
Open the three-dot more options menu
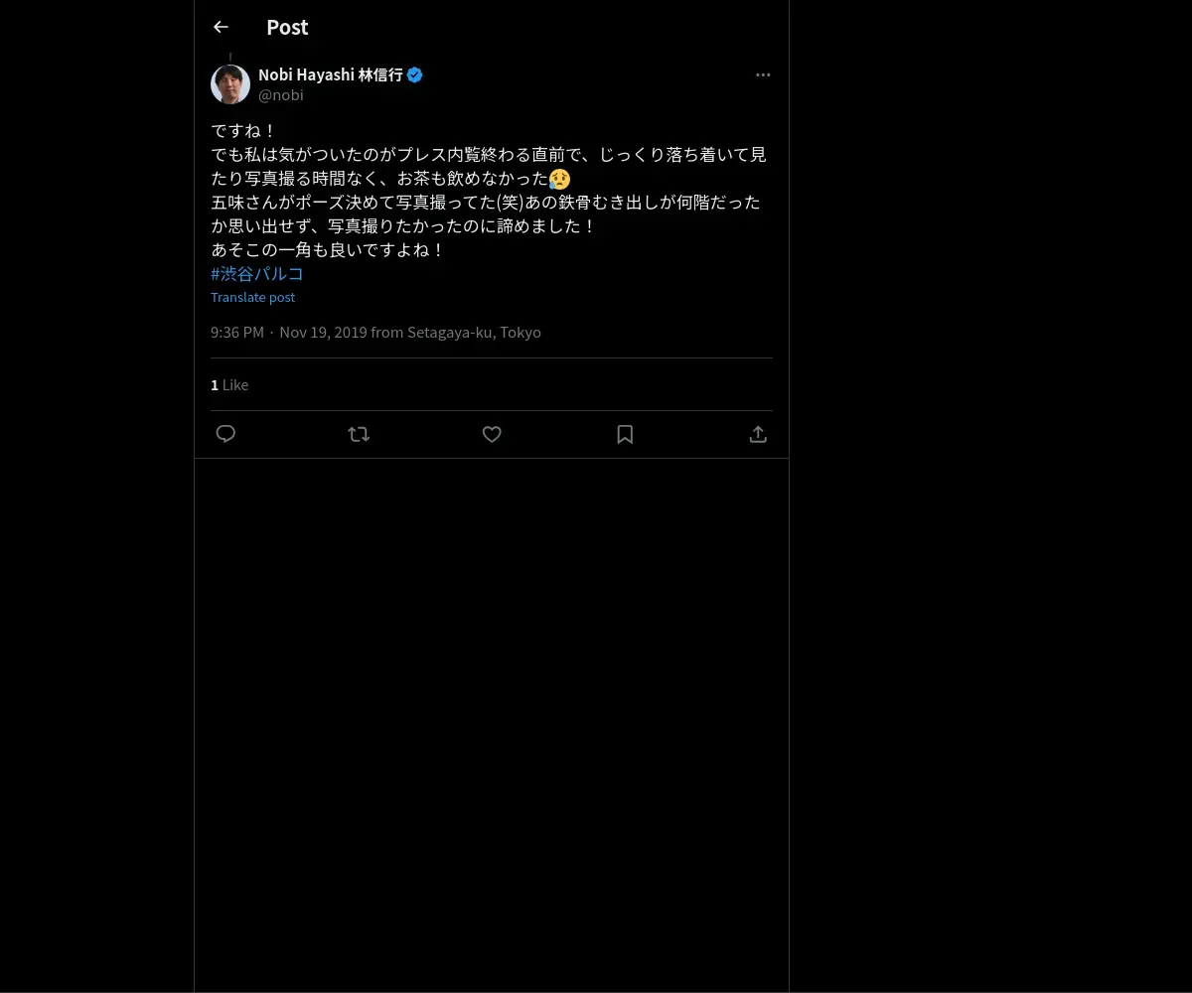[x=763, y=74]
